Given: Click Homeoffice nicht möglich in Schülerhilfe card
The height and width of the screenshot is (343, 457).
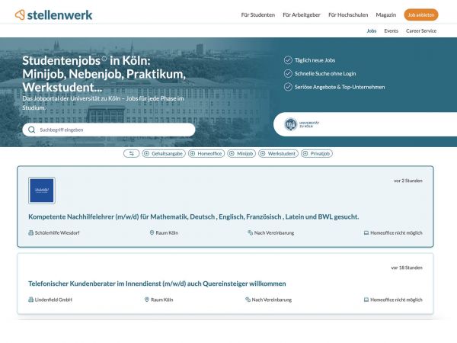Looking at the screenshot, I should pyautogui.click(x=396, y=232).
